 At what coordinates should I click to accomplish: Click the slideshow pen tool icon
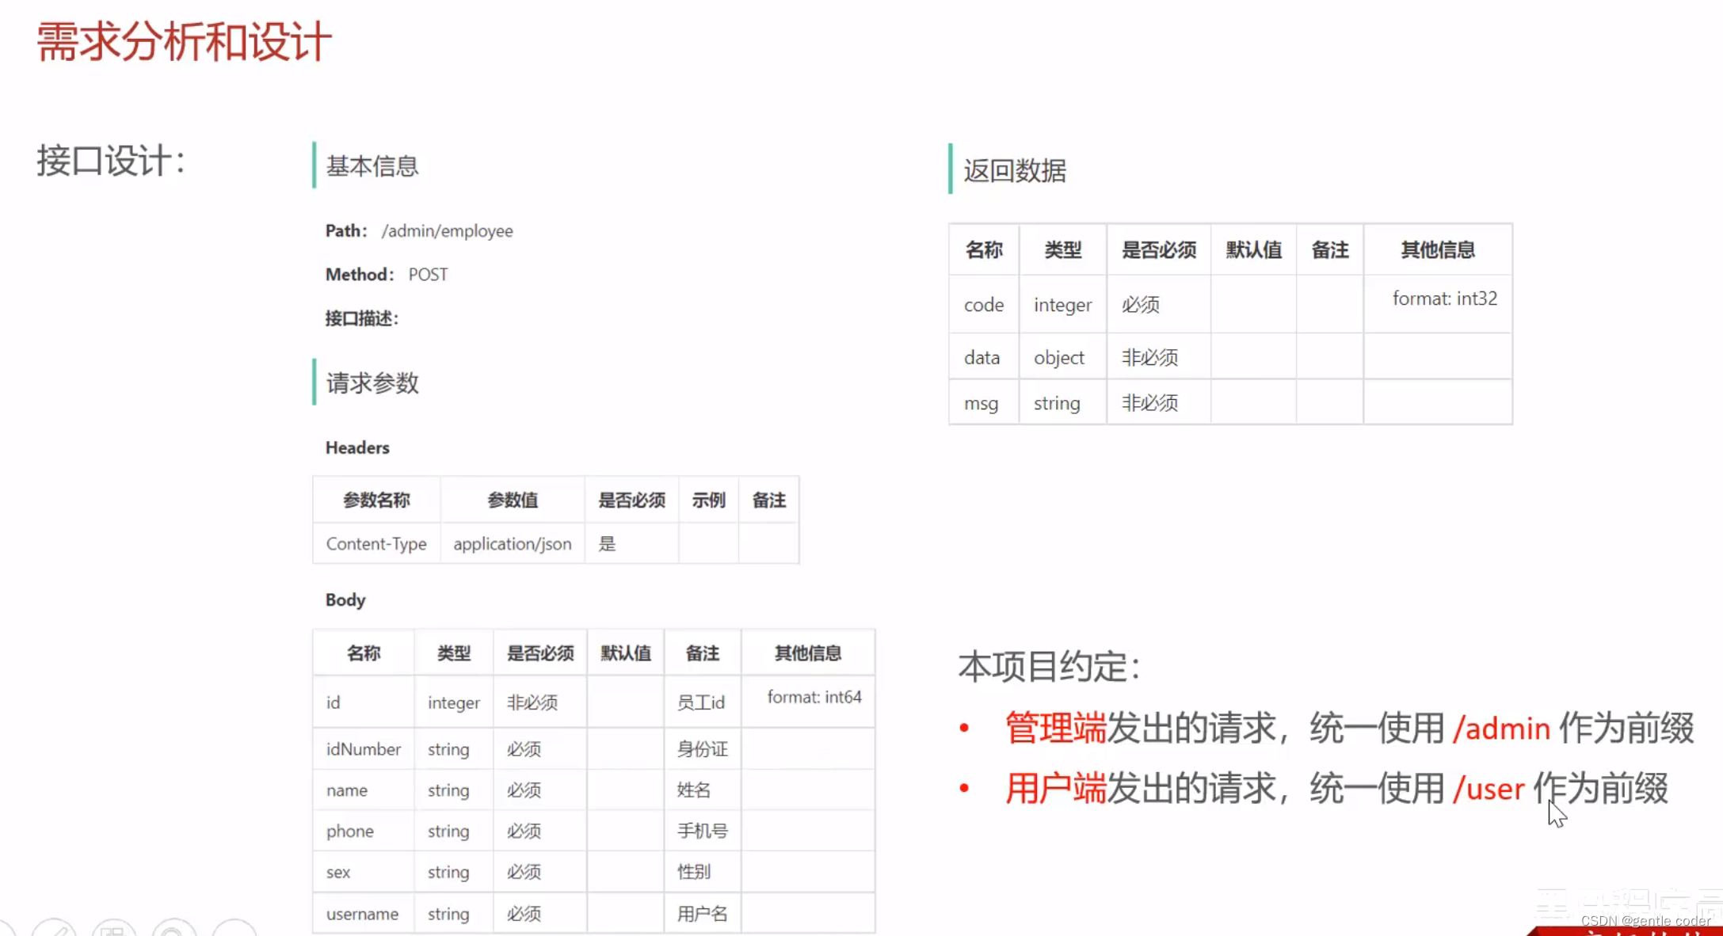click(55, 930)
